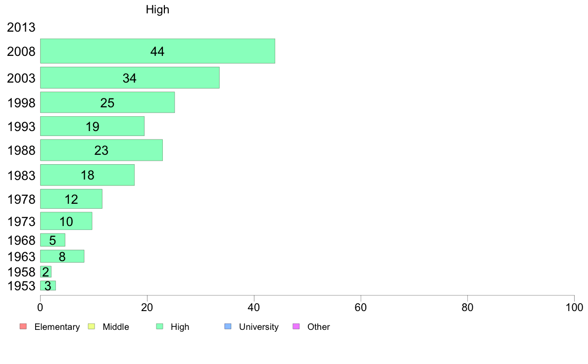Select the 1983 bar showing 18
This screenshot has width=588, height=364.
(x=88, y=175)
